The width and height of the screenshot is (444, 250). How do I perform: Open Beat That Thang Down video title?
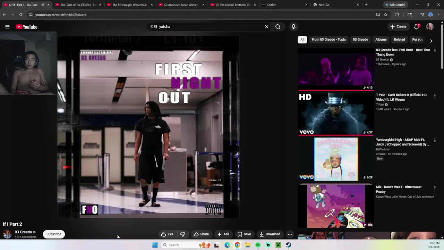click(x=403, y=52)
